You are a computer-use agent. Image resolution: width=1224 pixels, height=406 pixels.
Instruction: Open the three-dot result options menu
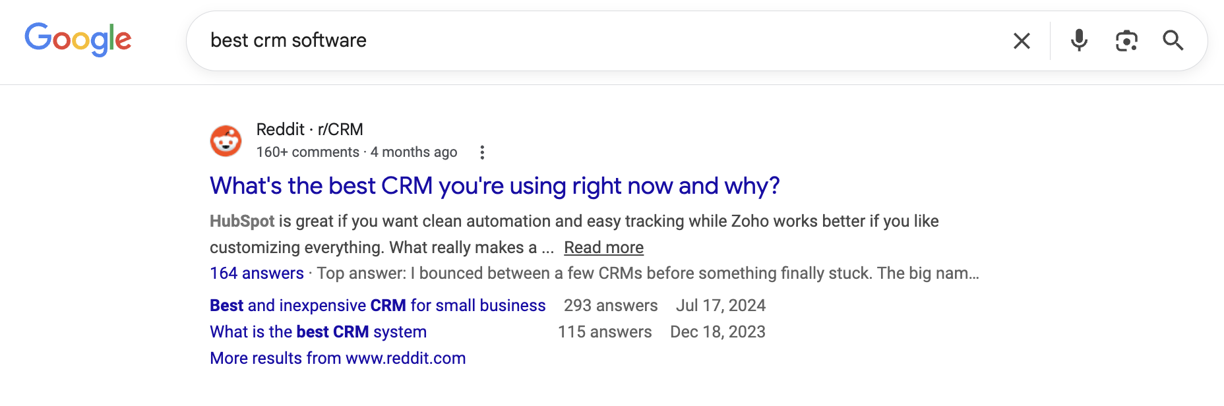482,152
